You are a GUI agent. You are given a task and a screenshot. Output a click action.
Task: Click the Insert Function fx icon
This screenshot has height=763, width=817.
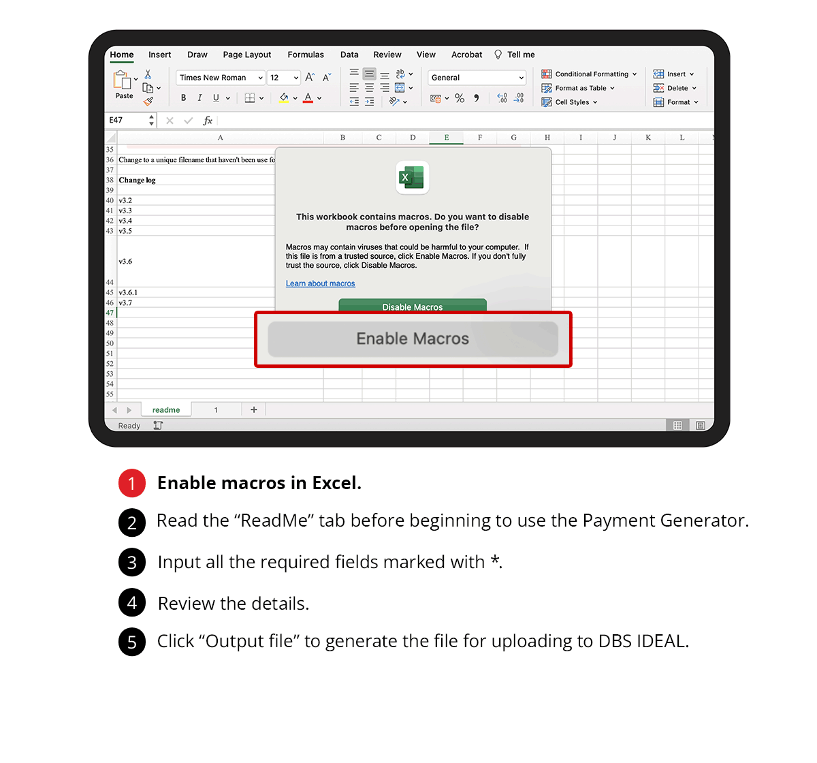(x=208, y=121)
